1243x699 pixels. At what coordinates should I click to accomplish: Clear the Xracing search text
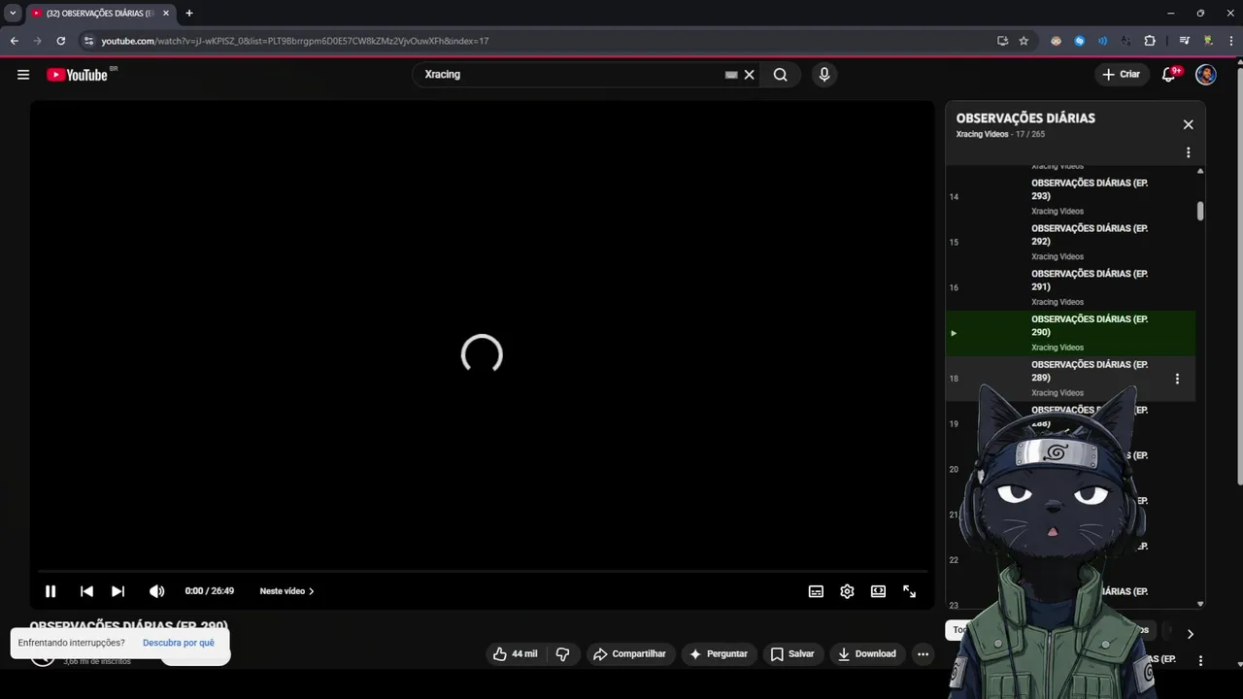pyautogui.click(x=749, y=75)
